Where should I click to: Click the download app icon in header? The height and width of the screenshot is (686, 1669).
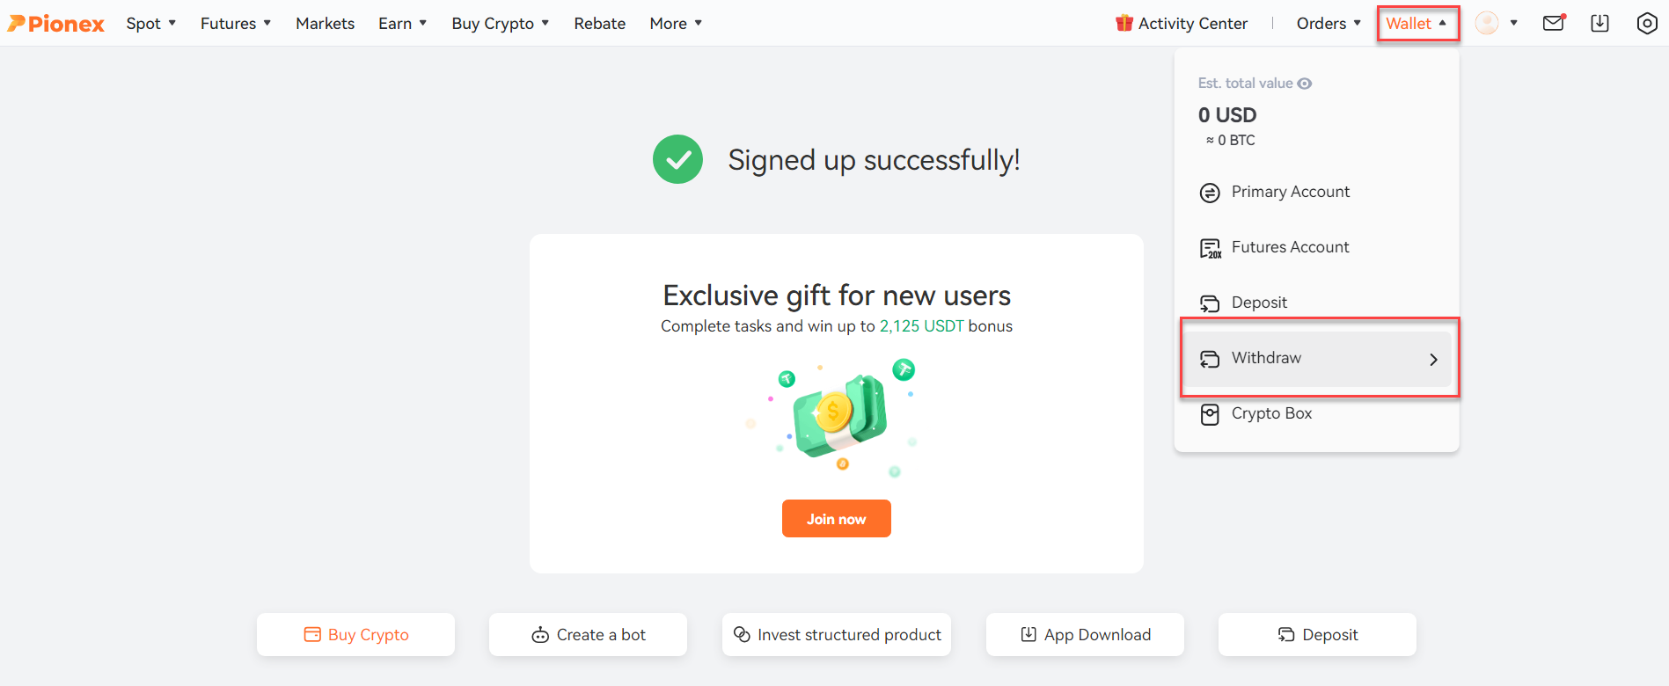[x=1599, y=24]
